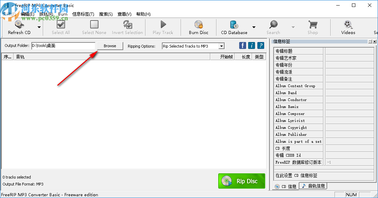
Task: Open the Videos toolbar icon
Action: click(x=348, y=25)
